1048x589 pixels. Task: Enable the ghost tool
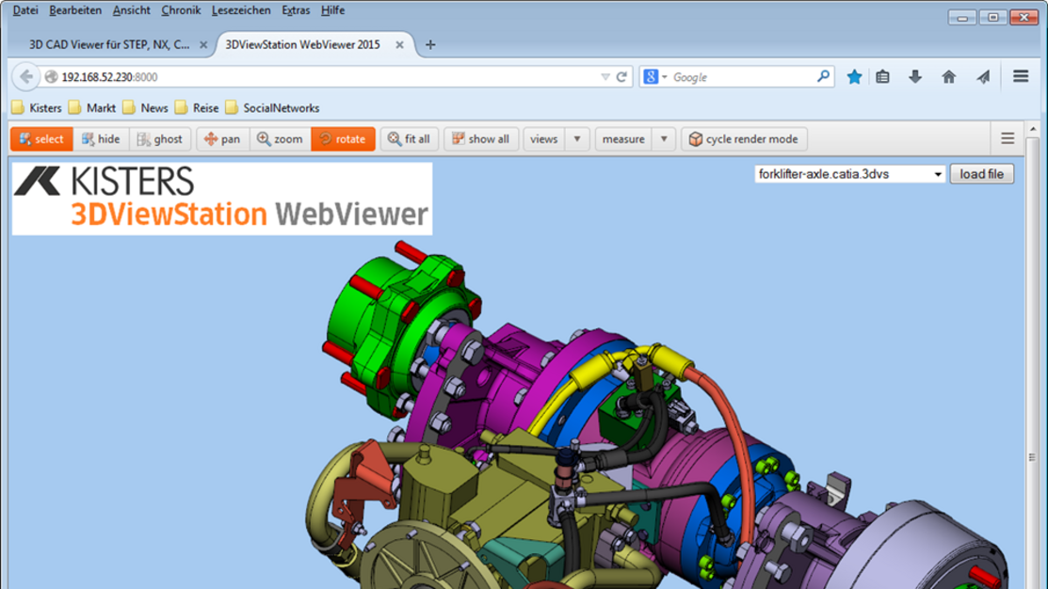(x=160, y=139)
